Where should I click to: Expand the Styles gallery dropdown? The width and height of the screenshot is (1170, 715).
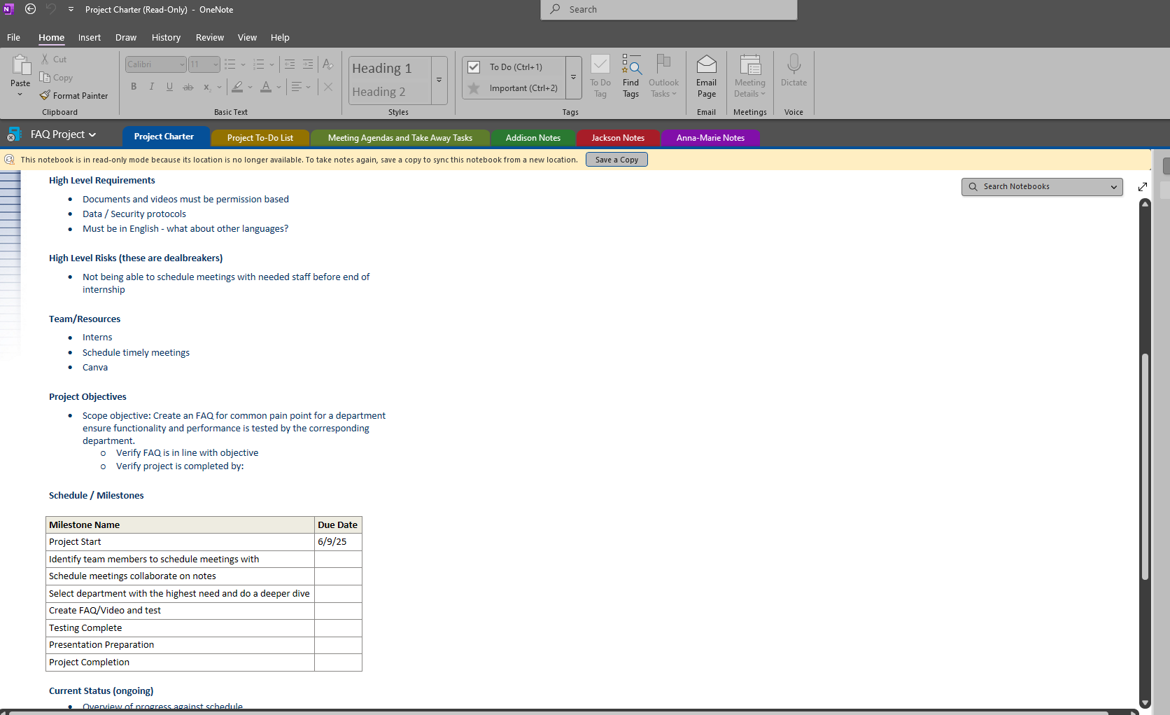coord(439,80)
